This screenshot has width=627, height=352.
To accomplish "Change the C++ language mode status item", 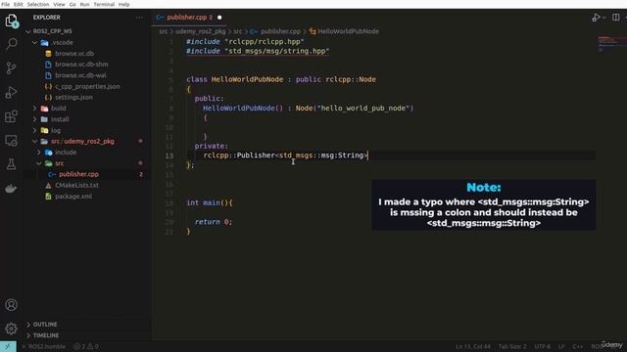I will tap(577, 346).
